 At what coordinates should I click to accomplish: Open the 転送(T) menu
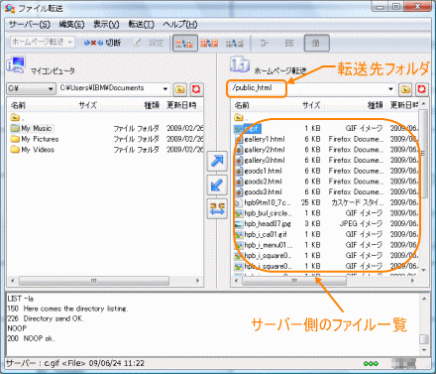point(141,24)
